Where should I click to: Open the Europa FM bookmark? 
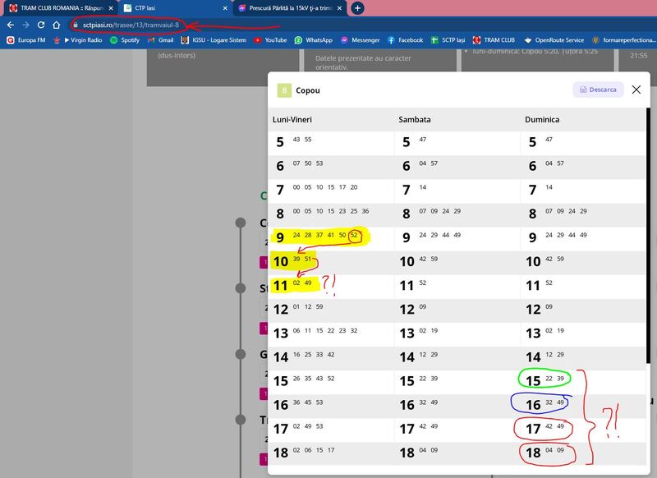pos(26,40)
